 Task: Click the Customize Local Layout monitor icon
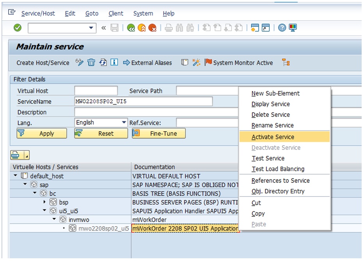click(x=293, y=28)
